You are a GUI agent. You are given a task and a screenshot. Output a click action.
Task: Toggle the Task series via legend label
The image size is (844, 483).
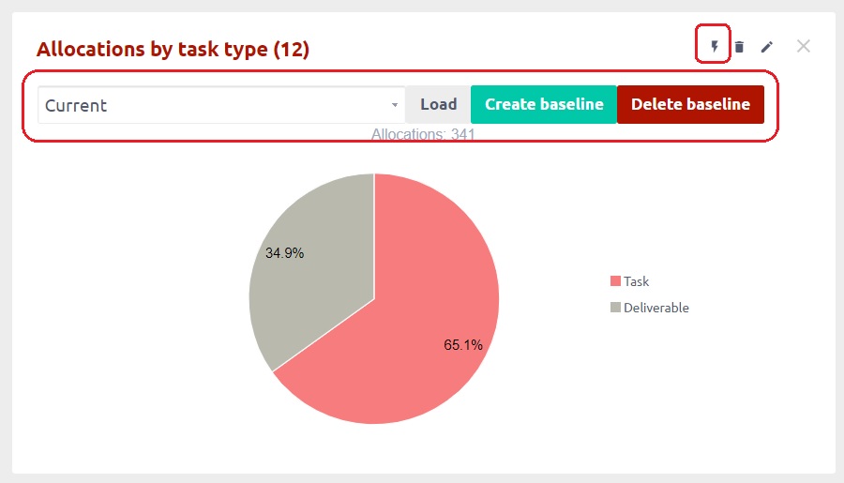click(636, 281)
